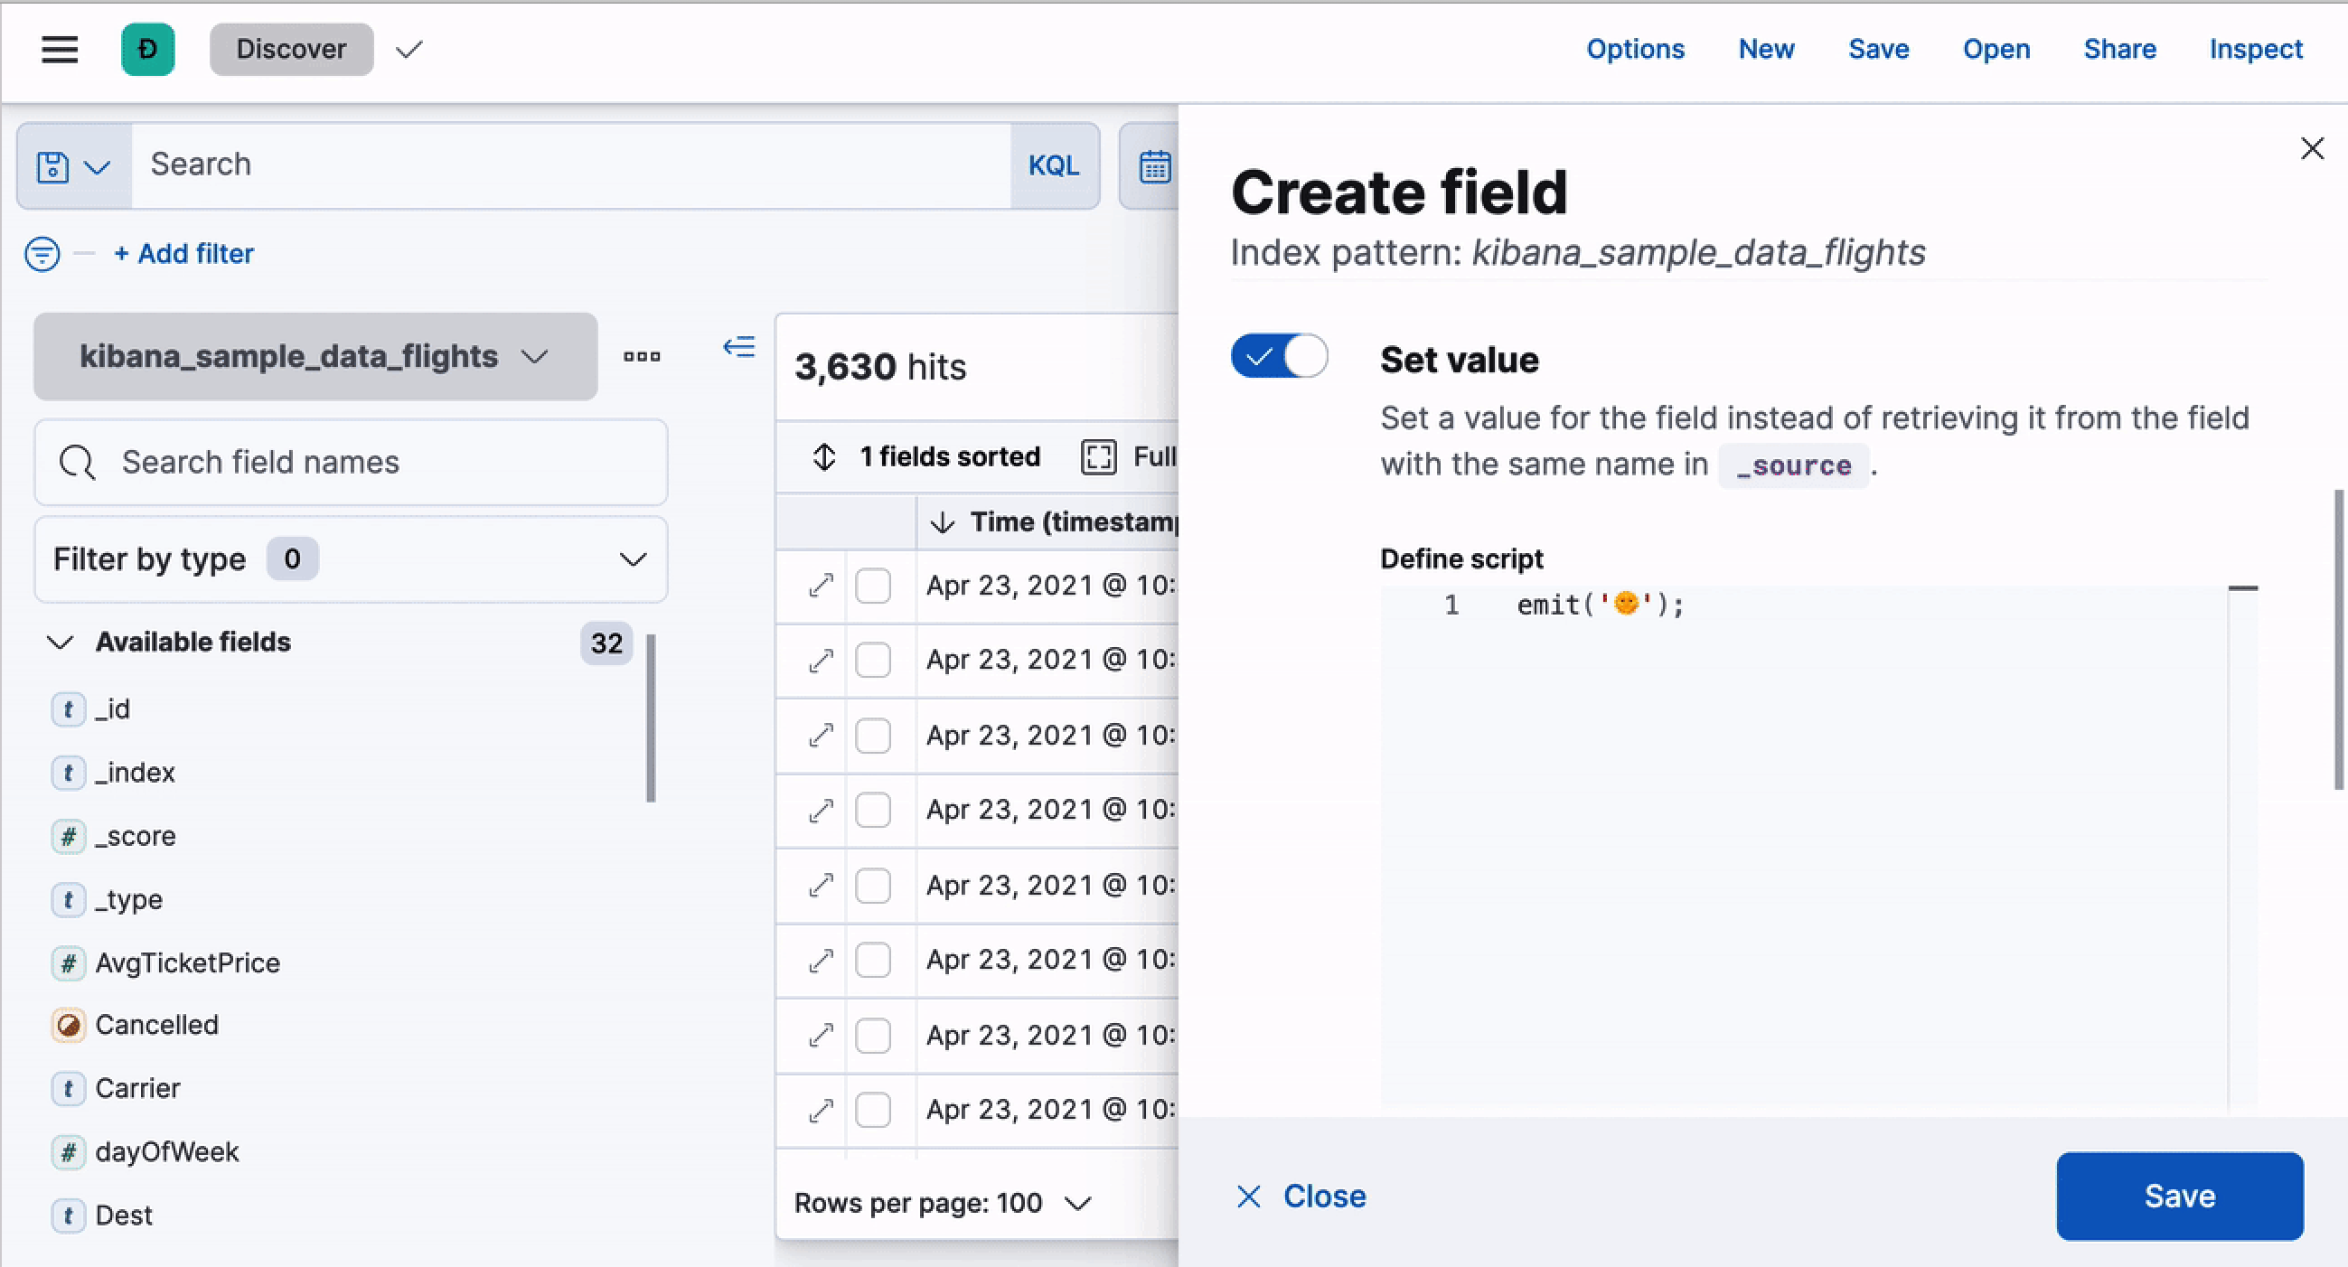Click the Inspect menu item

[x=2256, y=49]
